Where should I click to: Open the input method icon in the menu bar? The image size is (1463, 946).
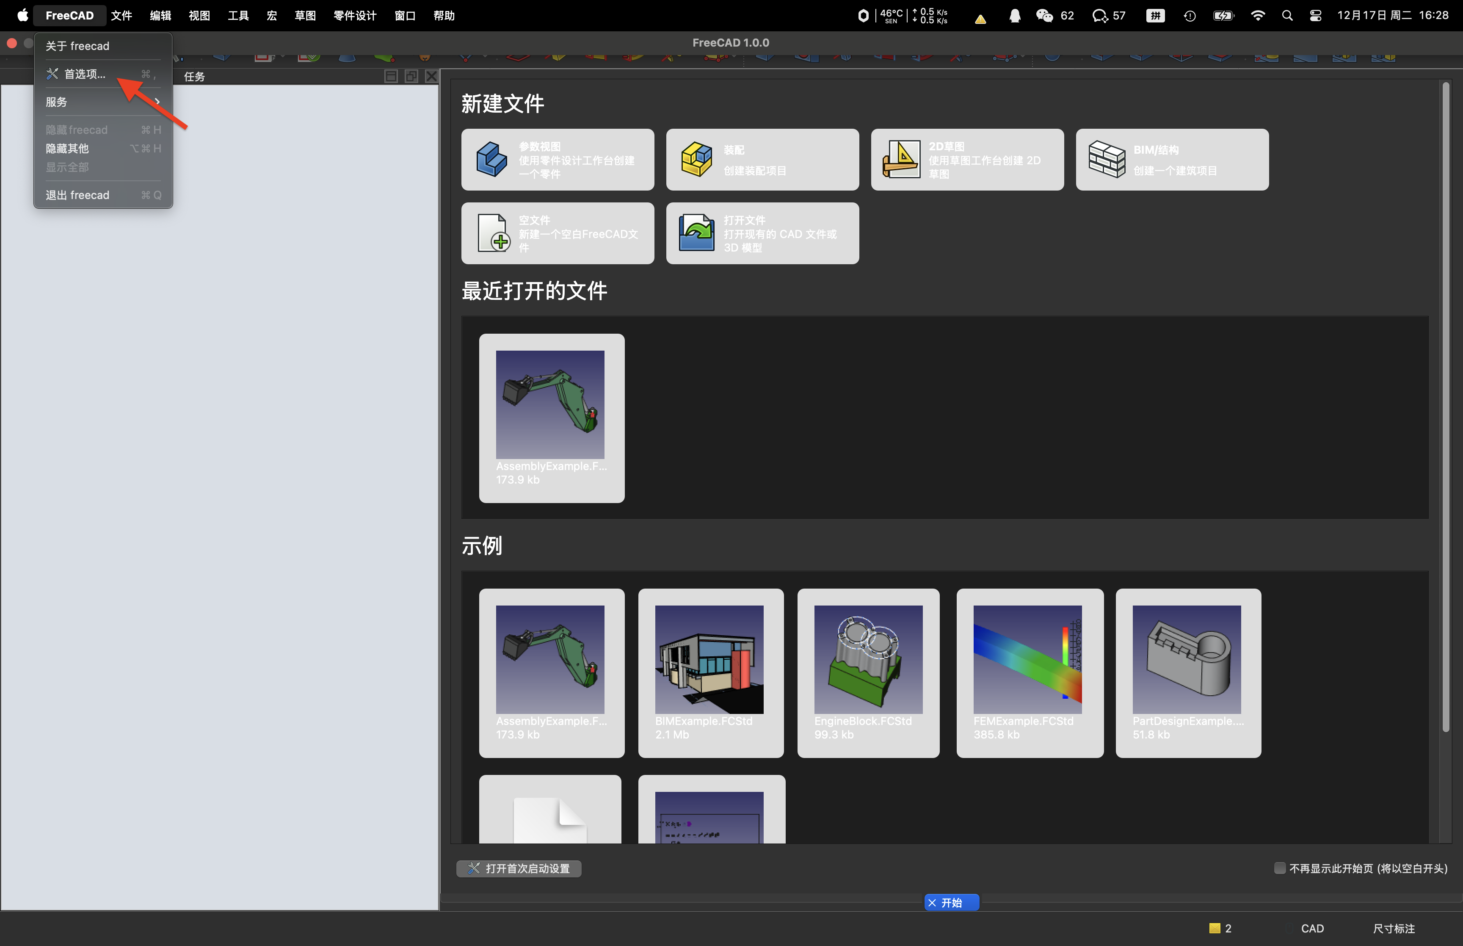pyautogui.click(x=1155, y=15)
